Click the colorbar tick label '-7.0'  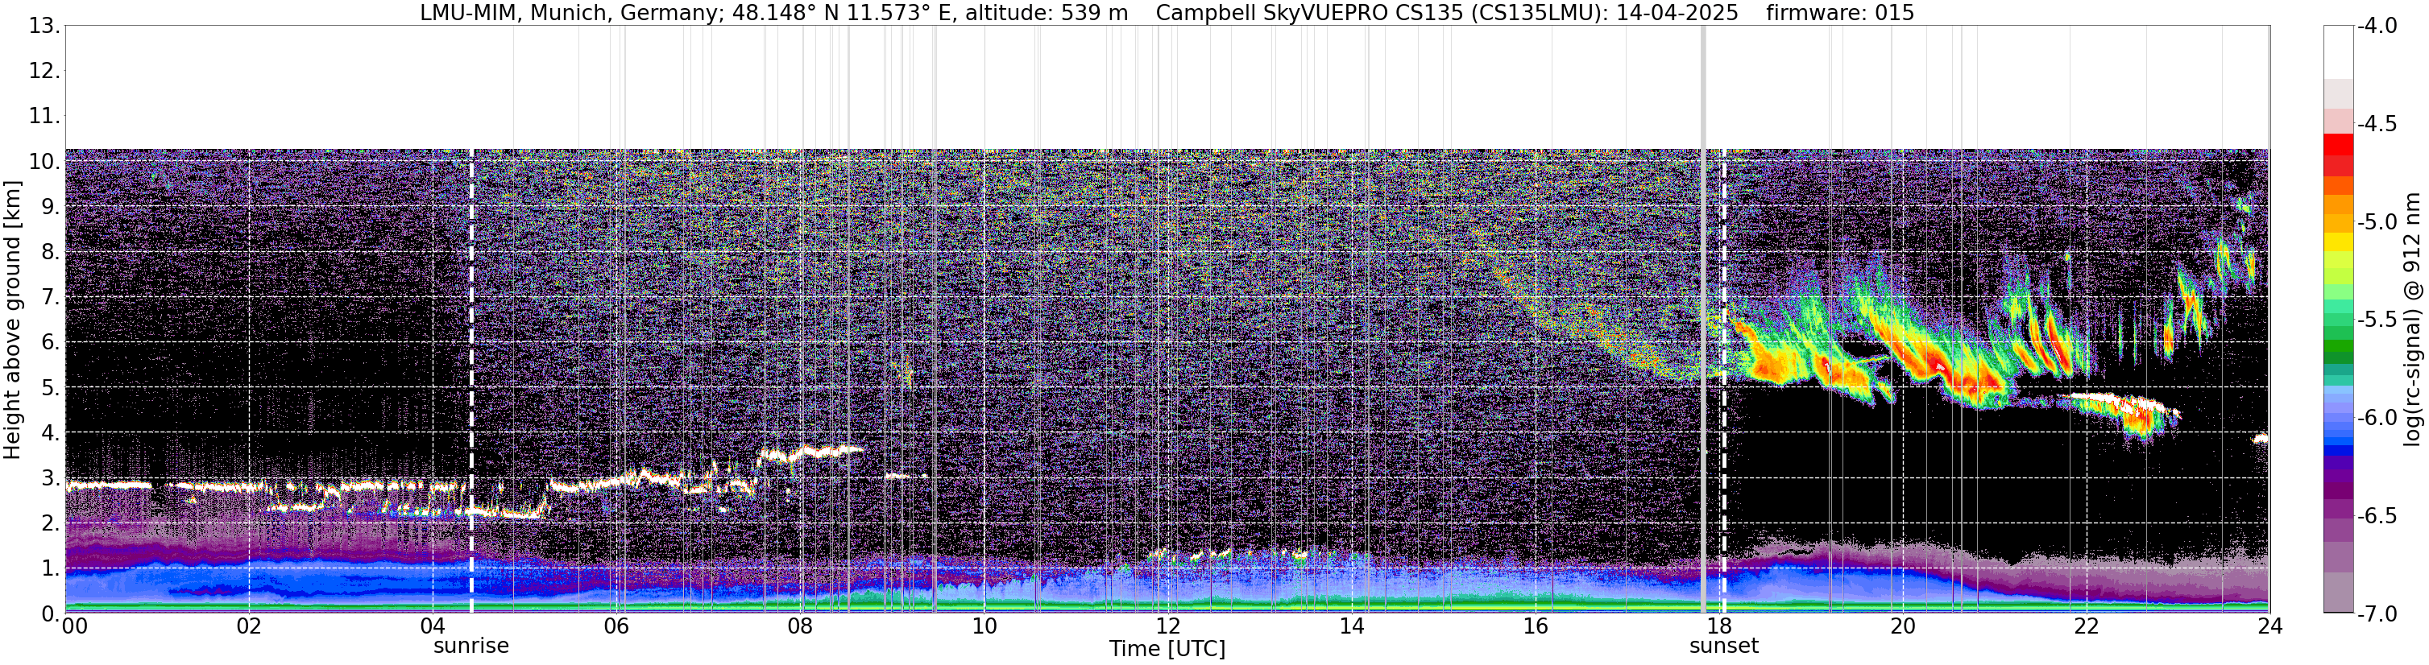click(x=2377, y=614)
